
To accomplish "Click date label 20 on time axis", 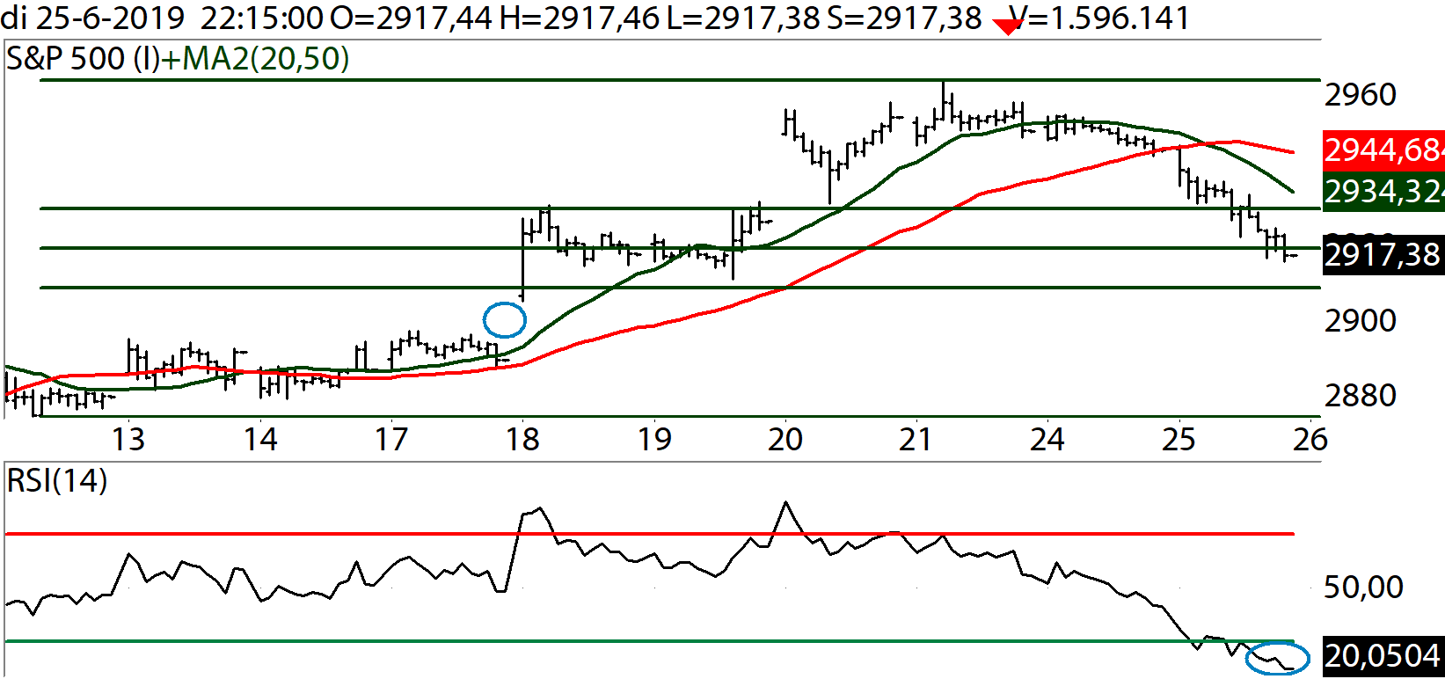I will tap(785, 439).
